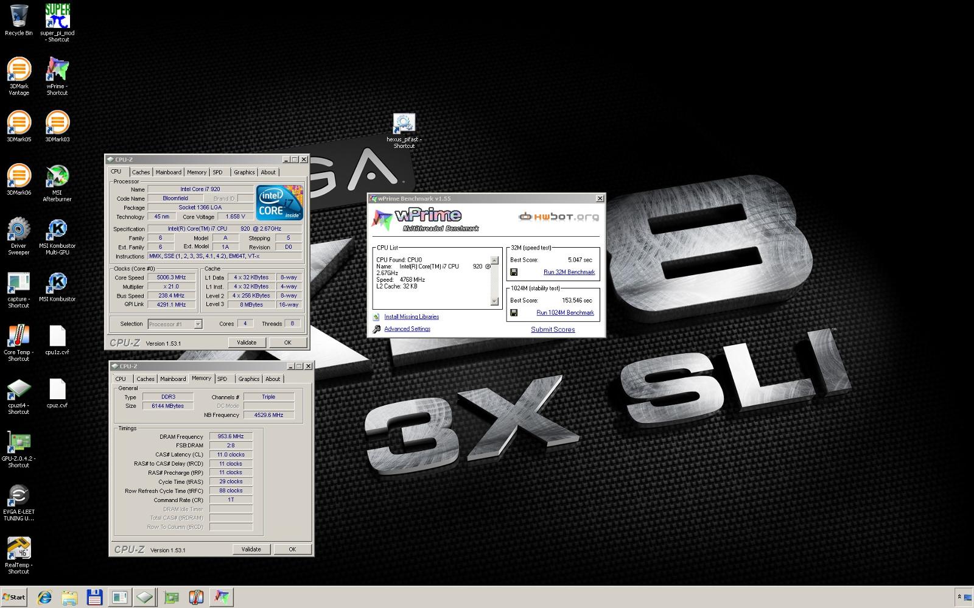Launch super_pi_mod shortcut
Viewport: 974px width, 608px height.
(57, 23)
